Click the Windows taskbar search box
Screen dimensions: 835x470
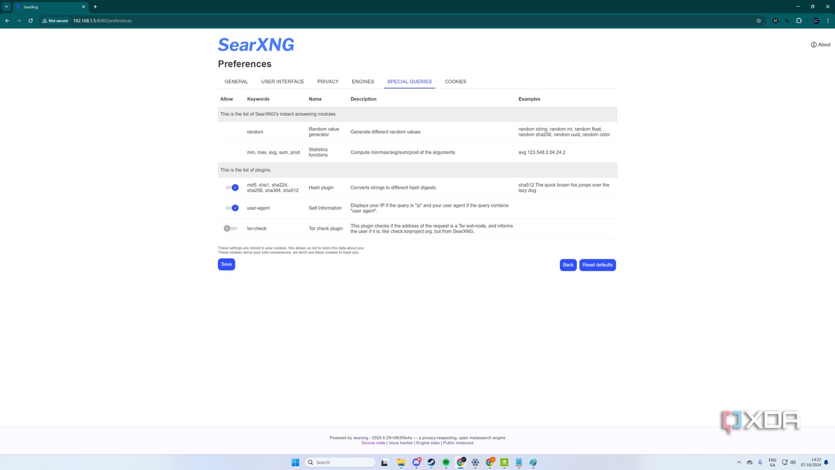click(340, 462)
